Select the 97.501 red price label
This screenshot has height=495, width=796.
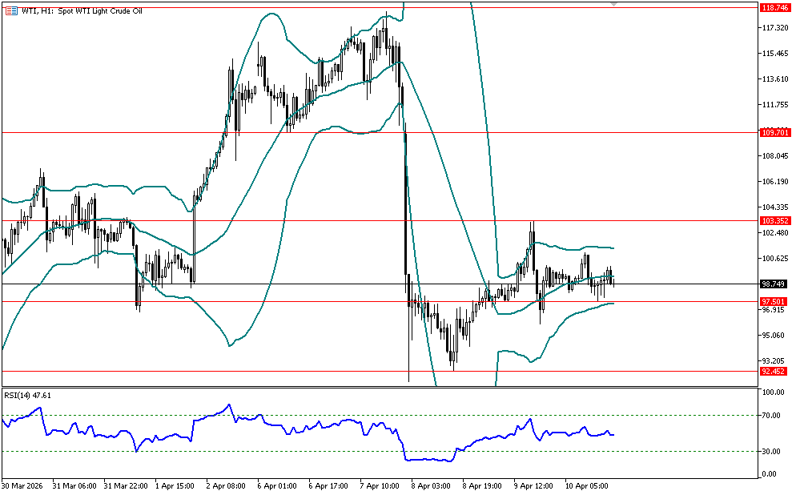pos(774,301)
